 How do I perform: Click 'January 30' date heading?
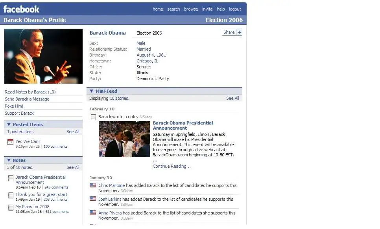tap(101, 178)
